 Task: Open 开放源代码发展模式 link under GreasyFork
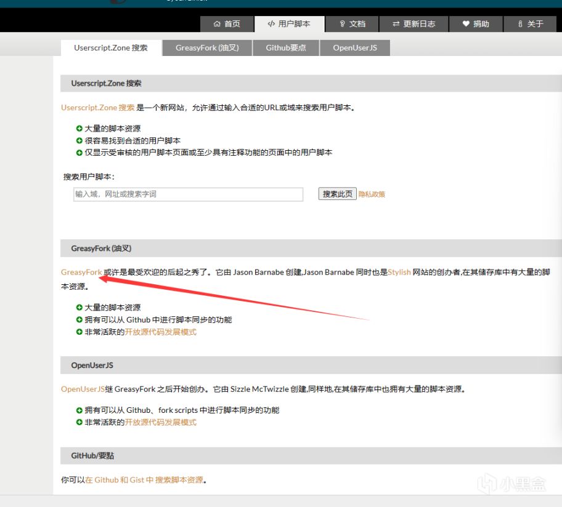pos(161,332)
